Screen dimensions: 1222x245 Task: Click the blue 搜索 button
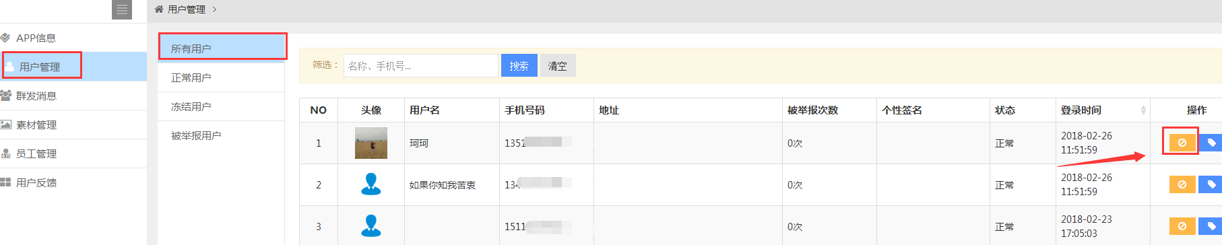(x=519, y=65)
